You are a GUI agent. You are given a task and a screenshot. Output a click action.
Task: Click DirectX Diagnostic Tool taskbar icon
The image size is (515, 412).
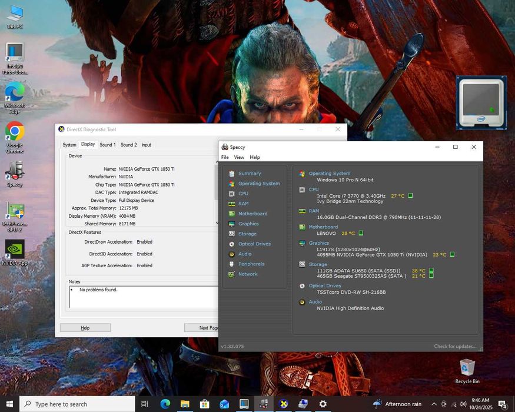[x=283, y=404]
